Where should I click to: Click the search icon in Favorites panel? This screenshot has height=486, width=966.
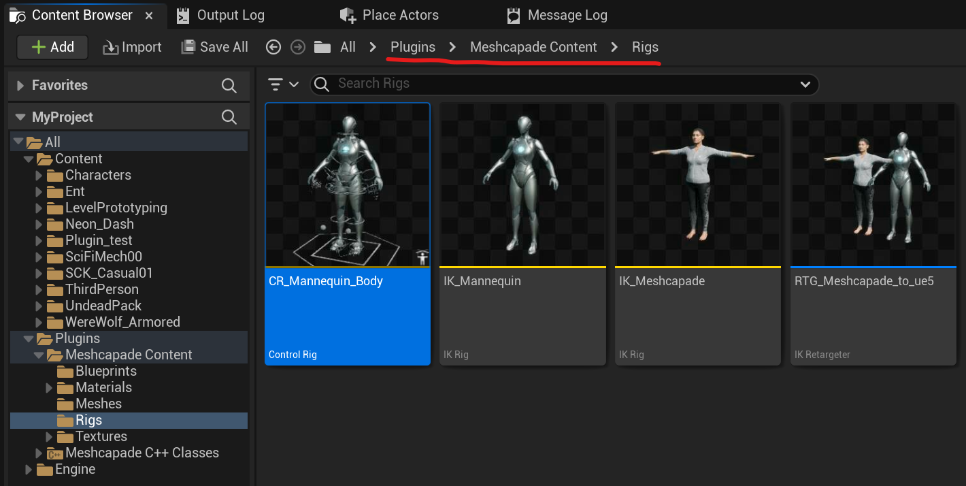pyautogui.click(x=229, y=86)
